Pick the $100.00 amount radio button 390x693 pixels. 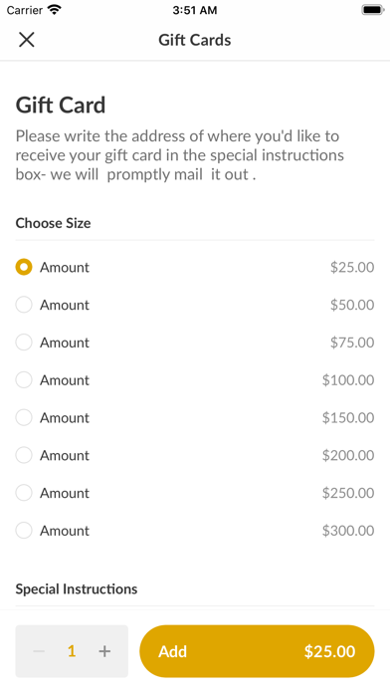[x=24, y=379]
